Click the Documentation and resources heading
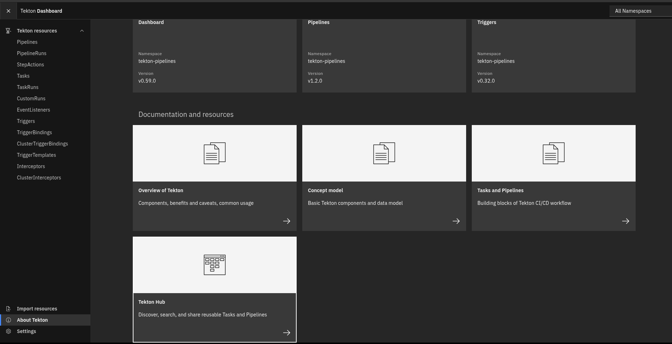The height and width of the screenshot is (344, 672). (186, 114)
